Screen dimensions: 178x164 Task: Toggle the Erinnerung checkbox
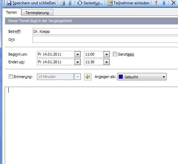[x=11, y=77]
